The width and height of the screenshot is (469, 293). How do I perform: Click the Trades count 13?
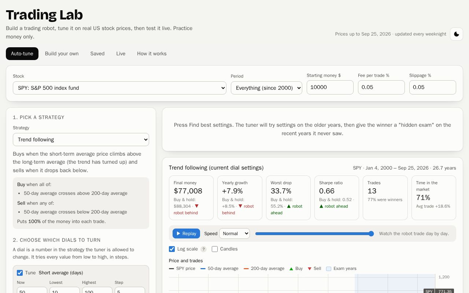[x=372, y=191]
